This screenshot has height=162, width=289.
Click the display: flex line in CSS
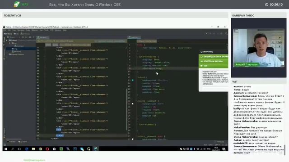151,60
